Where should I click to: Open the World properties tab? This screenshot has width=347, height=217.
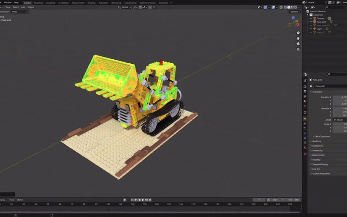click(305, 106)
